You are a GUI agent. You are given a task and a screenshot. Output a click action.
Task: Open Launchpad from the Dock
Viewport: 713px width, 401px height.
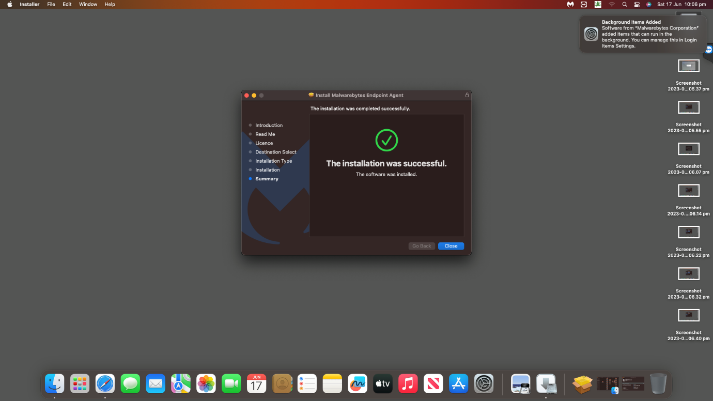pyautogui.click(x=80, y=383)
